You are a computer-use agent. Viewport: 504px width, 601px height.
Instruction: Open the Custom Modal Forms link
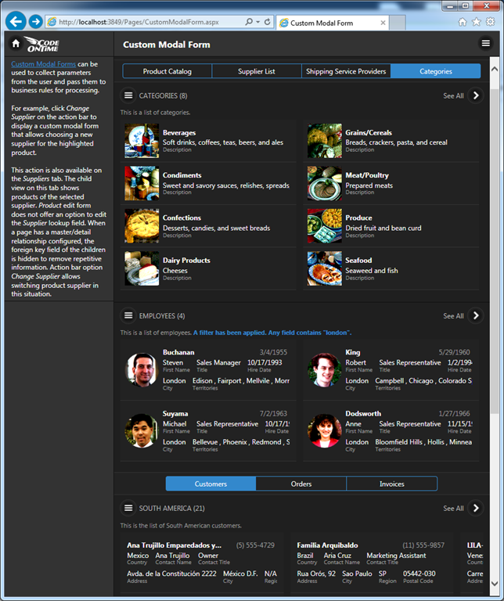pyautogui.click(x=43, y=64)
